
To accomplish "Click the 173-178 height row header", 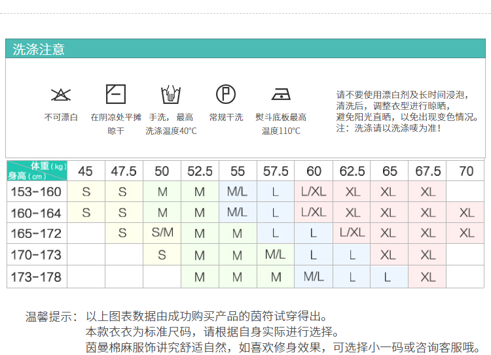I will point(36,277).
